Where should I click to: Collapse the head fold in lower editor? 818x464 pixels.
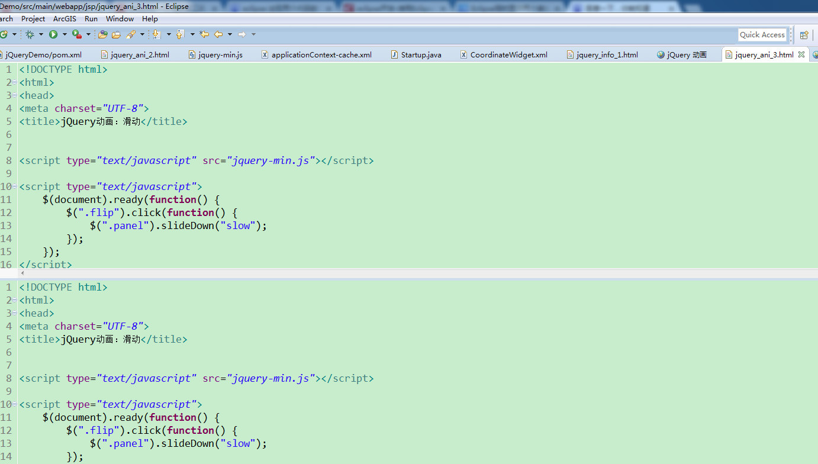point(15,313)
